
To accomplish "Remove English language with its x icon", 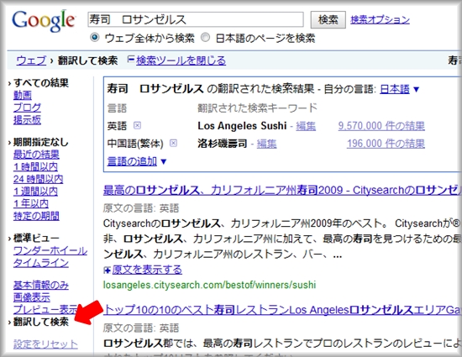I will [x=137, y=126].
